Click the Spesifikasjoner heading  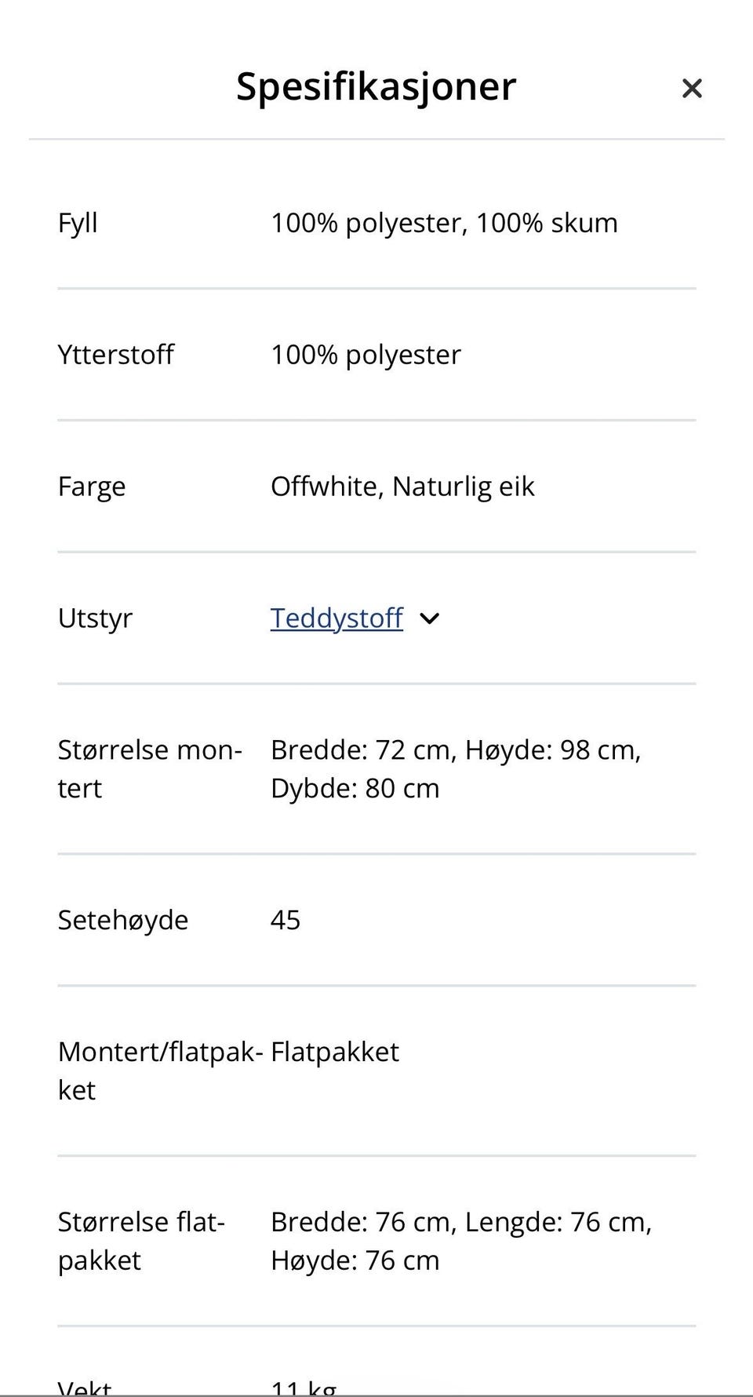click(376, 86)
